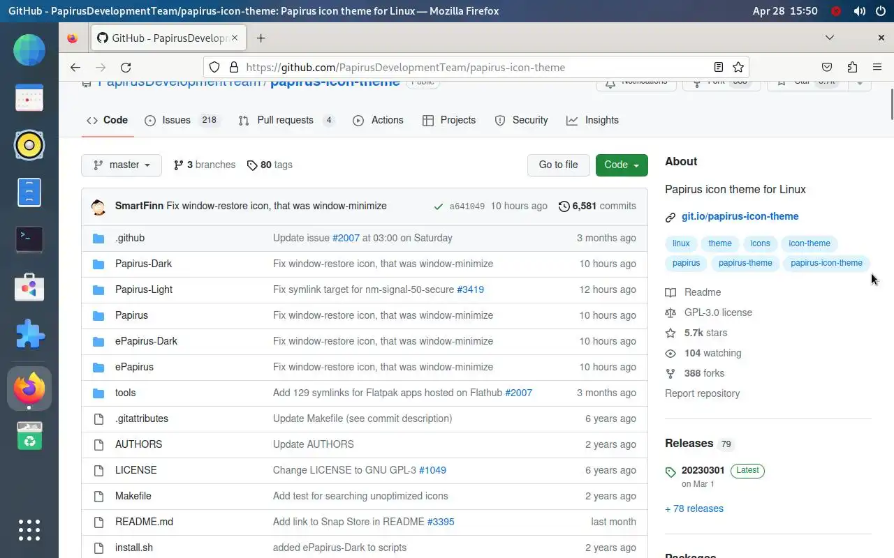View the 3 branches link

205,165
